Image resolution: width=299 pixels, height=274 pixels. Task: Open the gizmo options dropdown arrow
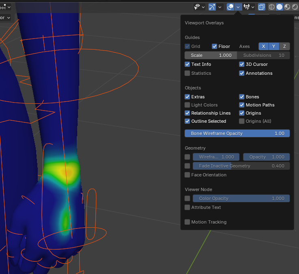click(x=220, y=7)
